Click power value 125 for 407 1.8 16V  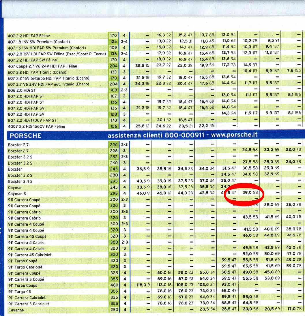point(113,42)
